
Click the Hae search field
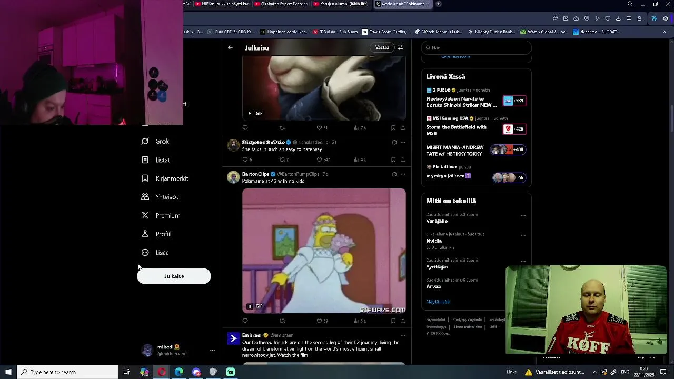pos(477,47)
